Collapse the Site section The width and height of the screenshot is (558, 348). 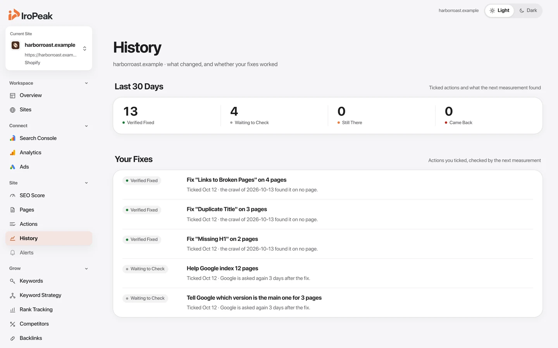(x=86, y=183)
